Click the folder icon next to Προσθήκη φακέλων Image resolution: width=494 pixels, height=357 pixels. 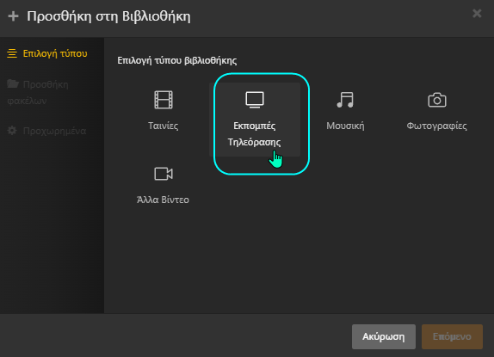pos(13,83)
